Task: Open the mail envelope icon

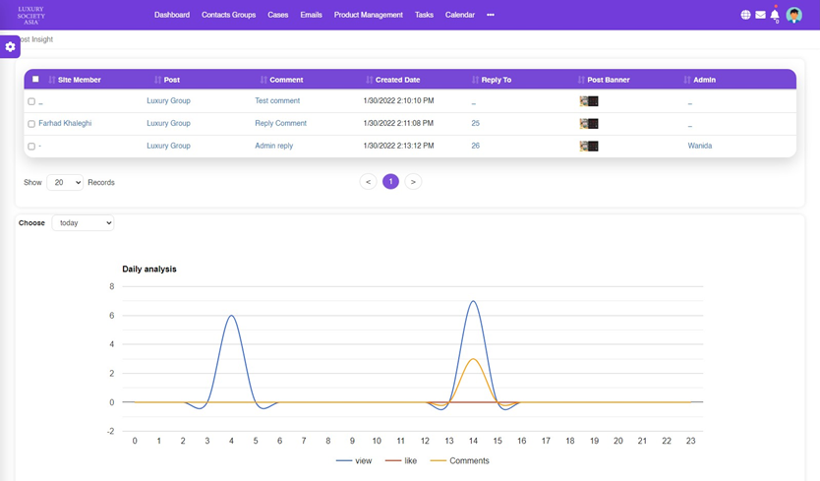Action: pyautogui.click(x=760, y=15)
